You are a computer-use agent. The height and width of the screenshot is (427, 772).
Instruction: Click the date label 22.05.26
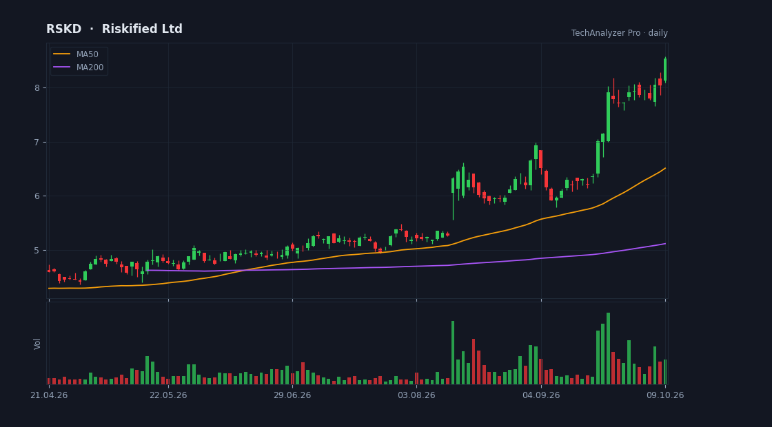(168, 395)
